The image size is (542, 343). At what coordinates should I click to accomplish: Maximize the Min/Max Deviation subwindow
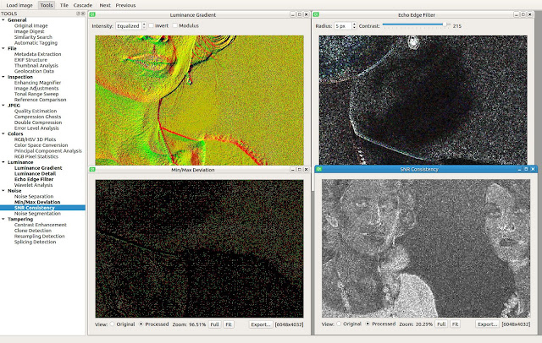[299, 169]
